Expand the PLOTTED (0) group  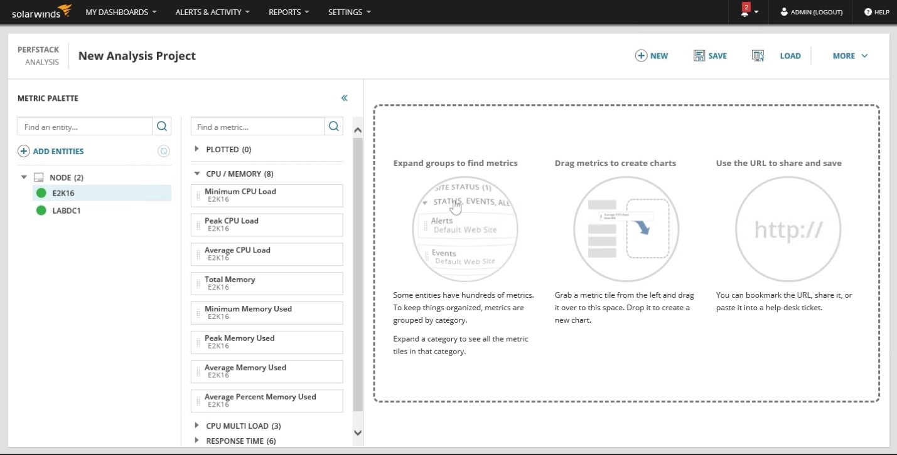[197, 149]
